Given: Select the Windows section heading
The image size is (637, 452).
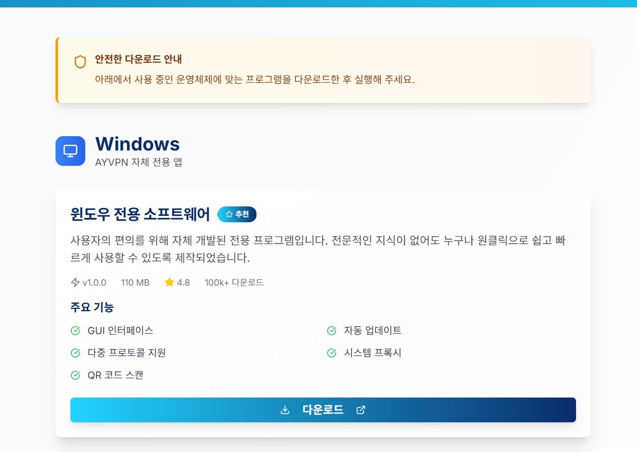Looking at the screenshot, I should click(137, 144).
